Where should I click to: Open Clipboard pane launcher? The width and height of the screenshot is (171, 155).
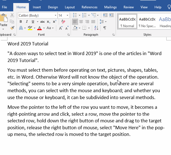pos(14,35)
